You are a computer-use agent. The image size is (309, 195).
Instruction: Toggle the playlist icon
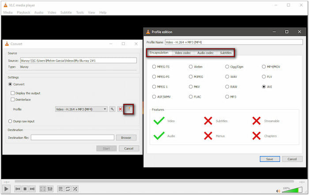(60, 189)
